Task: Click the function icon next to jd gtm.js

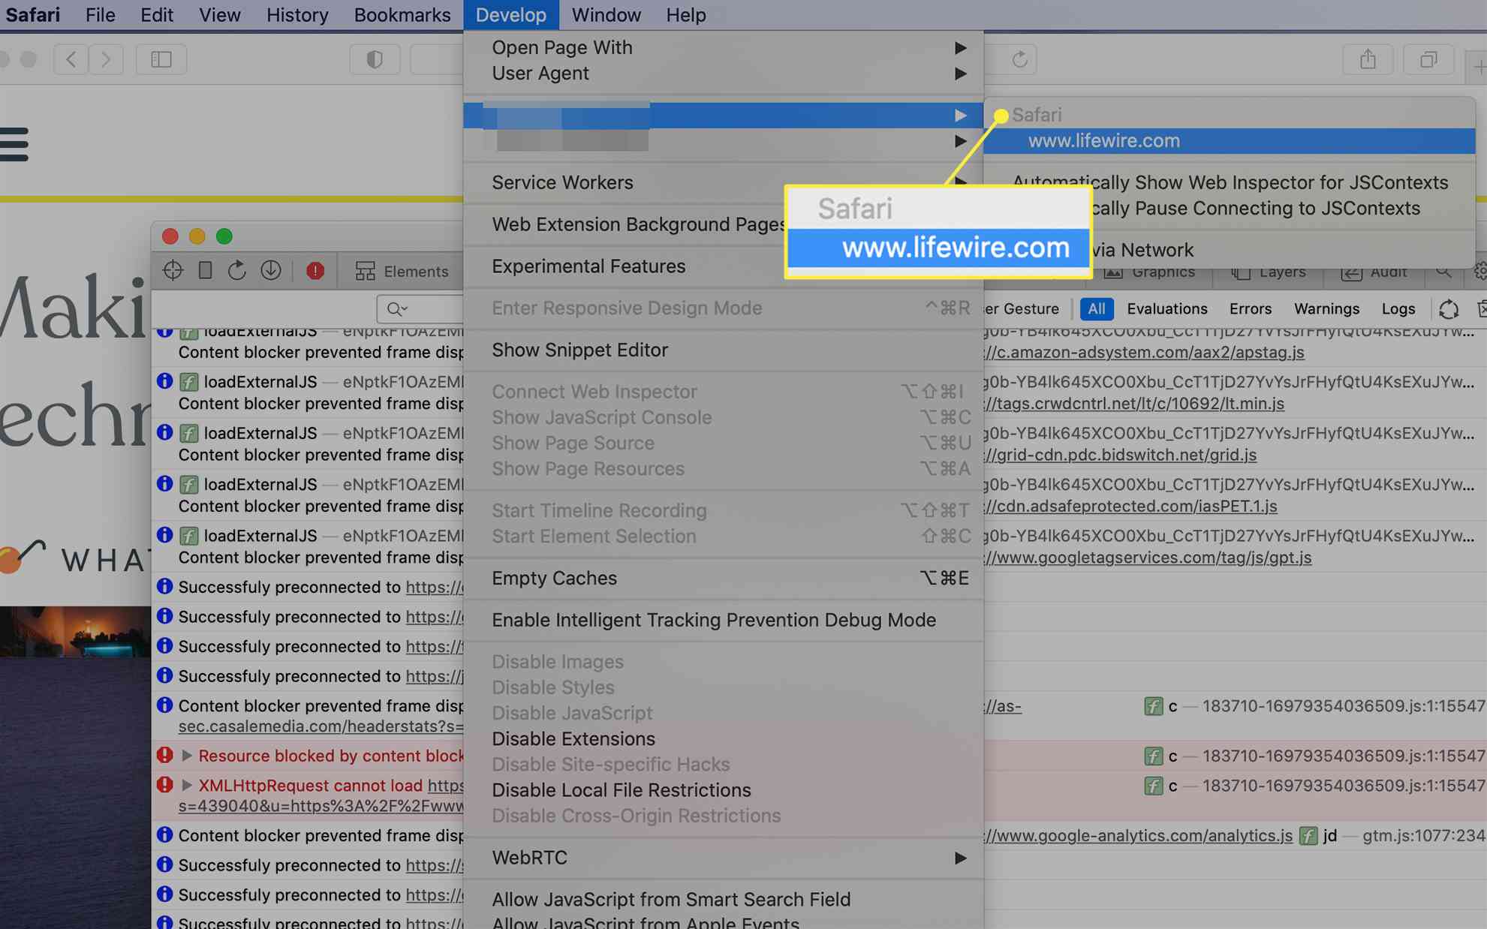Action: [1308, 835]
